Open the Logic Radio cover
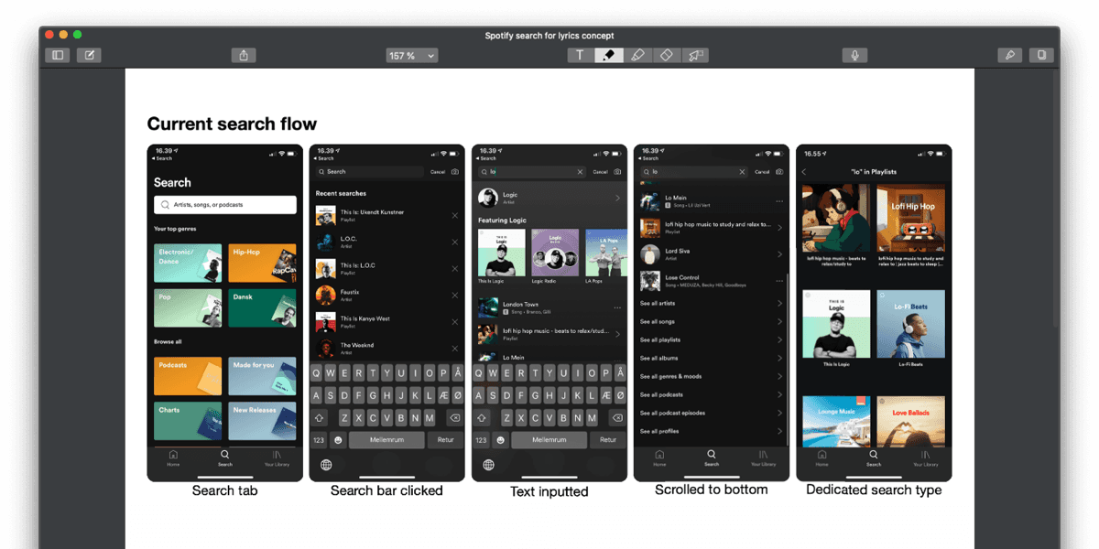Screen dimensions: 1099x549 point(555,253)
